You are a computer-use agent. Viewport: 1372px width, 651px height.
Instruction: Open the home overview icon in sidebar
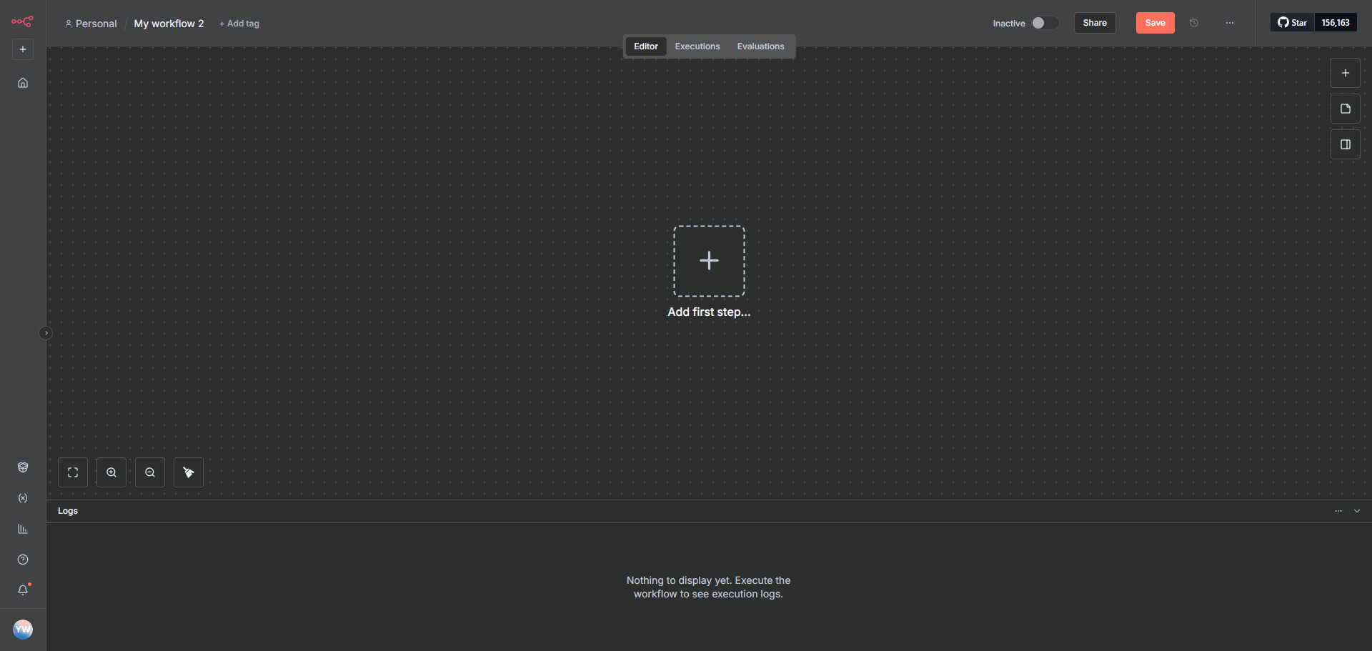[23, 83]
